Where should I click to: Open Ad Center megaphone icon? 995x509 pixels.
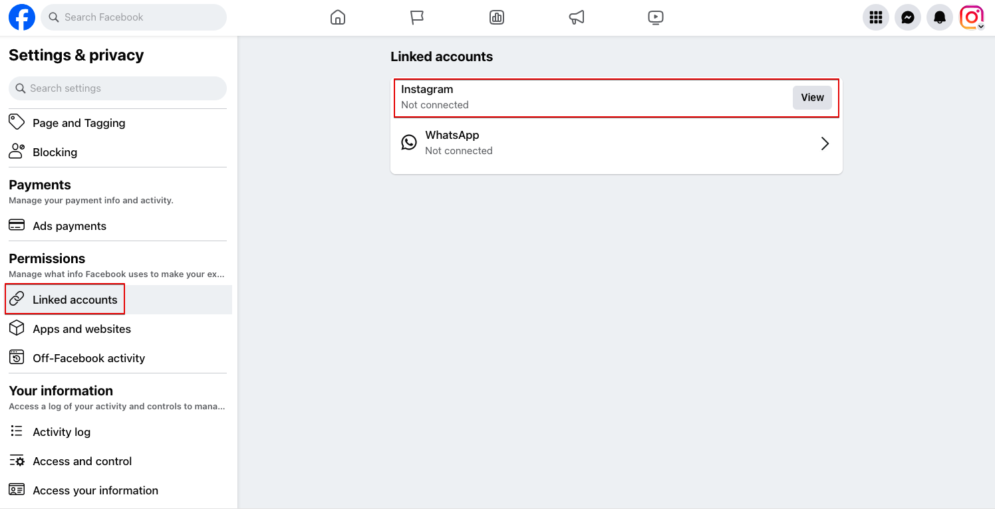tap(577, 17)
